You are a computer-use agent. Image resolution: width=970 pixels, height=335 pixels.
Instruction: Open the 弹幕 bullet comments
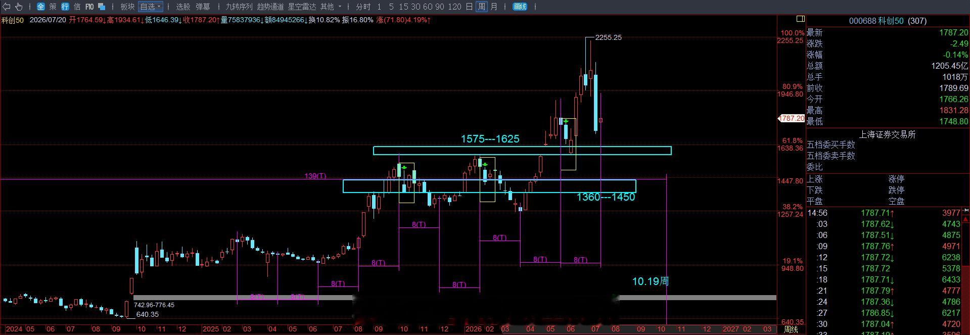(203, 7)
